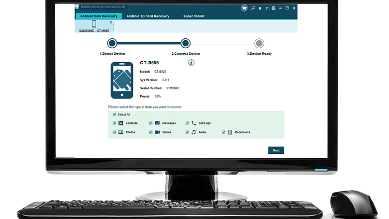Open the Super Toolkit tab
This screenshot has width=389, height=219.
tap(194, 16)
